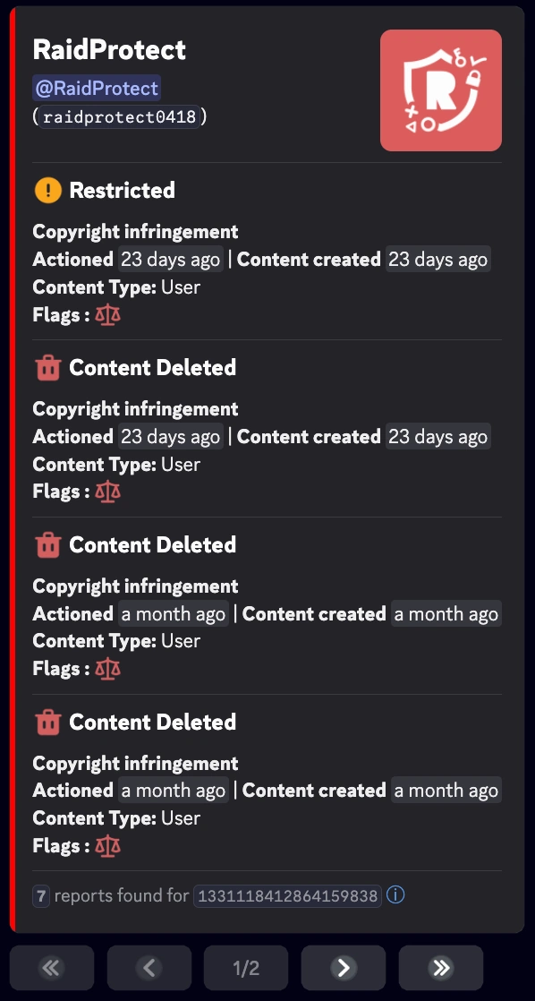Click the 1/2 page indicator

[246, 968]
